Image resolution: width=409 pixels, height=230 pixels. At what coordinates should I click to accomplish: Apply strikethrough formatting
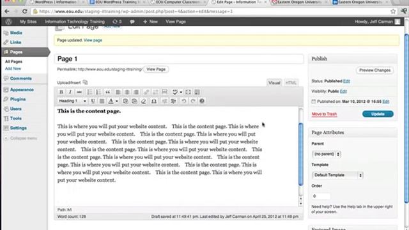coord(79,92)
